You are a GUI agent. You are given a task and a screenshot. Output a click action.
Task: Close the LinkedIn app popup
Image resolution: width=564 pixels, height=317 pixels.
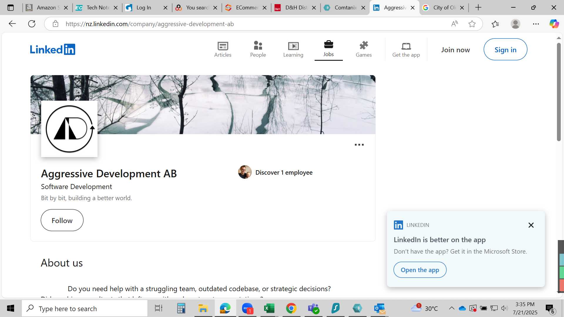pyautogui.click(x=531, y=225)
